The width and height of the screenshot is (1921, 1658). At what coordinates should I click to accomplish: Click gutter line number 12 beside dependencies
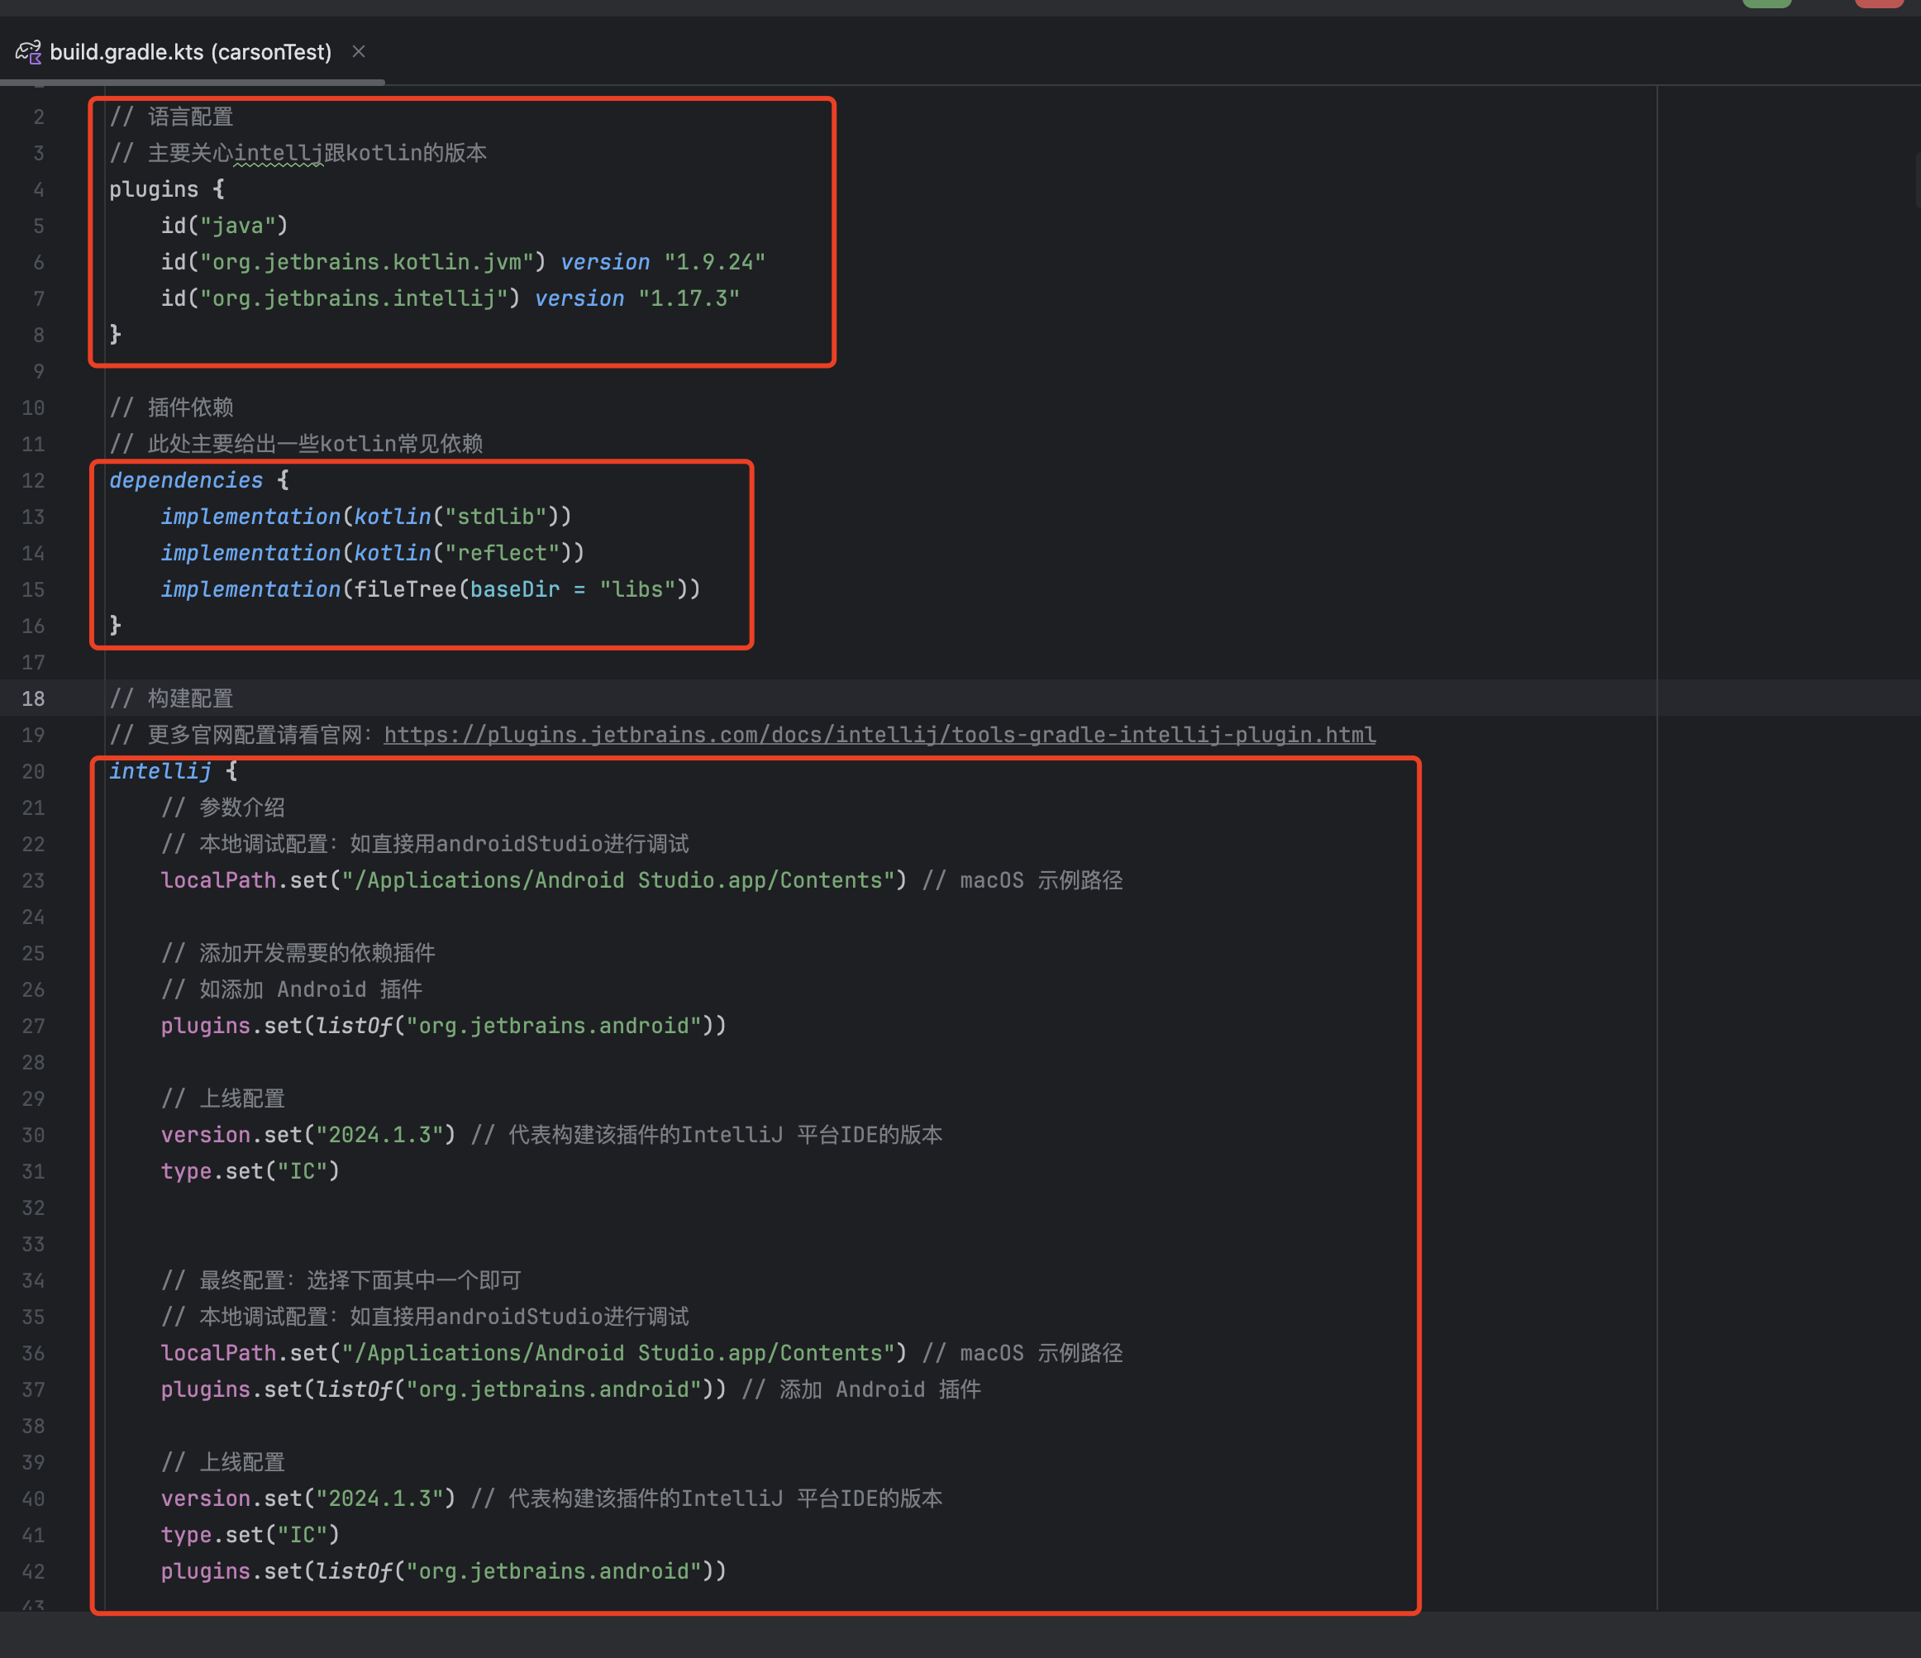coord(33,480)
